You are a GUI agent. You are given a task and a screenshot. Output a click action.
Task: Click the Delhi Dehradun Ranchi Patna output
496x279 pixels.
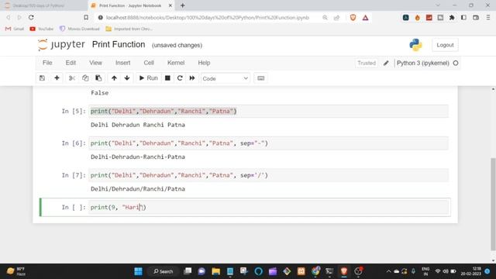[138, 125]
